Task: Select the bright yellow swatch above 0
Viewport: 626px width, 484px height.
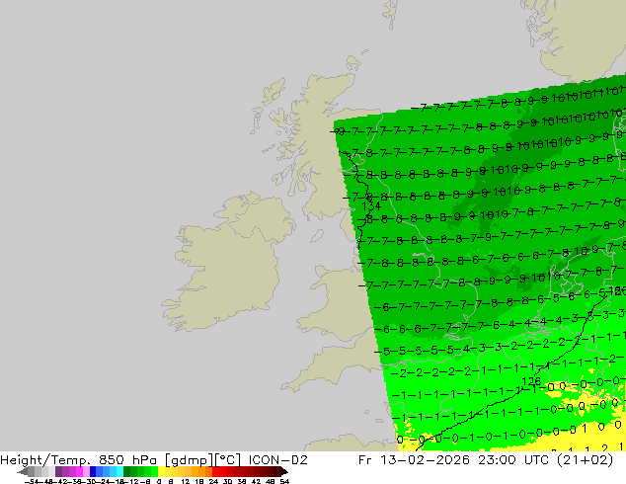Action: point(161,471)
